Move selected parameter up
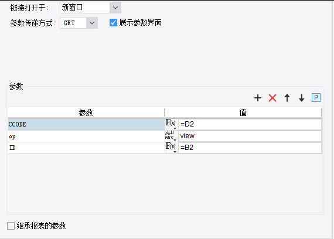Viewport: 334px width, 239px height. point(287,98)
